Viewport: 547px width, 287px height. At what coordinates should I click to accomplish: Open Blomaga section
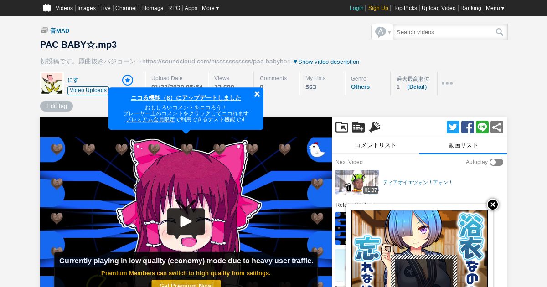pyautogui.click(x=152, y=8)
